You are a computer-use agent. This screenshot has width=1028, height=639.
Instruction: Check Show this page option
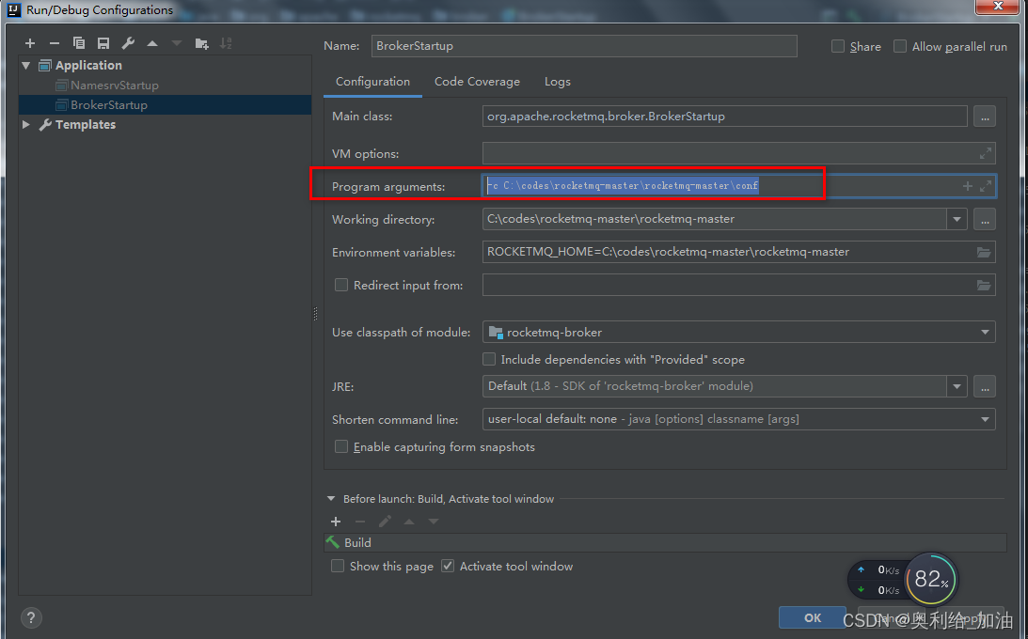click(338, 567)
